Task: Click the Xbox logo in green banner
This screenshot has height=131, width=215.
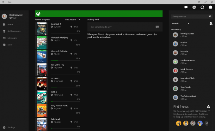Action: click(38, 14)
